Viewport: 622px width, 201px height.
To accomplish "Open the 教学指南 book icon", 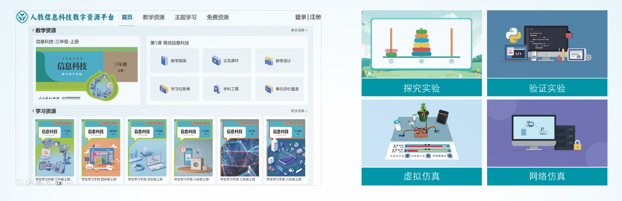I will point(164,61).
